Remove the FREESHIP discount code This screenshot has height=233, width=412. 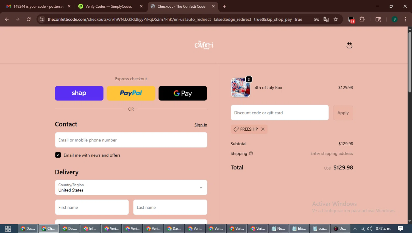pyautogui.click(x=263, y=129)
